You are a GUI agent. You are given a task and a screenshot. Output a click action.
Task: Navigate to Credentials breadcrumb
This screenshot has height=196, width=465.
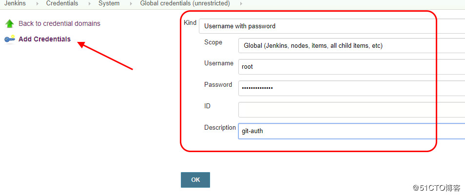[62, 3]
